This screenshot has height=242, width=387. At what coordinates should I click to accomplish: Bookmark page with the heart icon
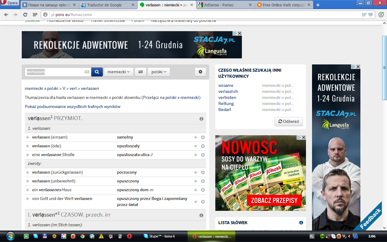coord(371,15)
